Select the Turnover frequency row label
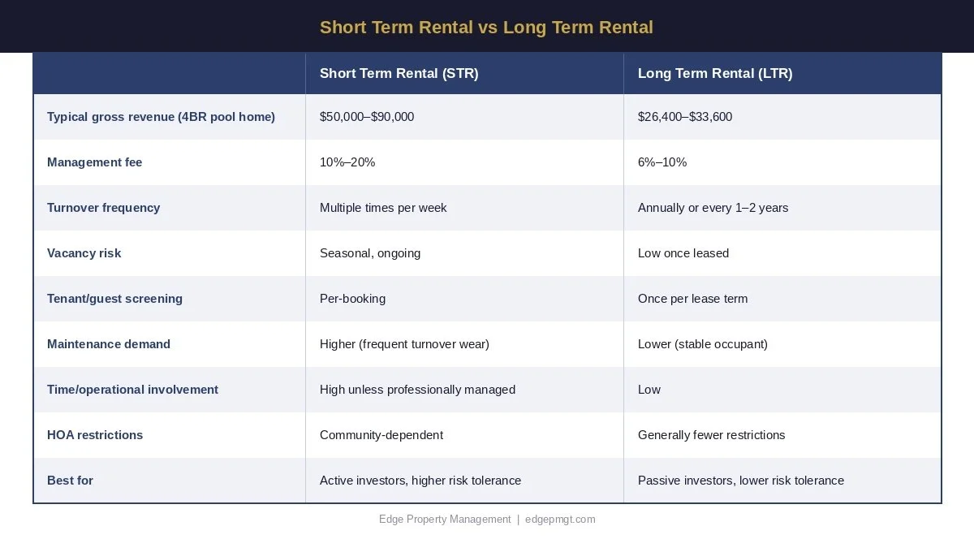Viewport: 974px width, 552px height. coord(103,208)
